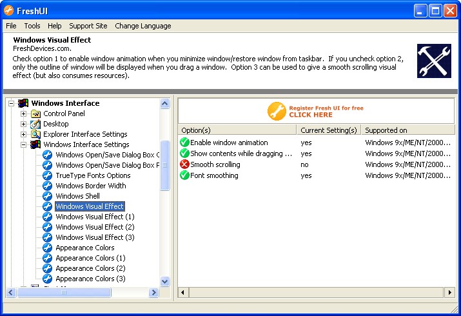
Task: Tree panel horizontal scrollbar right arrow
Action: click(x=153, y=292)
